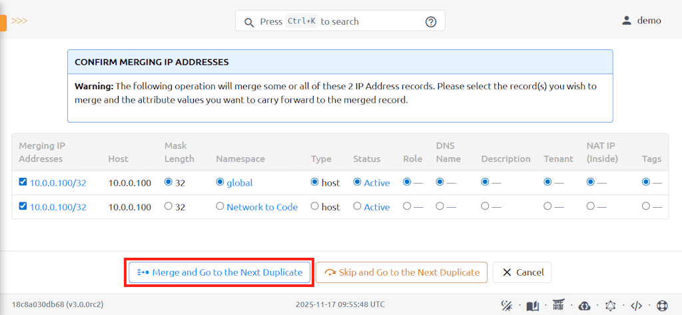Open the demo user menu
The width and height of the screenshot is (682, 315).
click(x=641, y=21)
